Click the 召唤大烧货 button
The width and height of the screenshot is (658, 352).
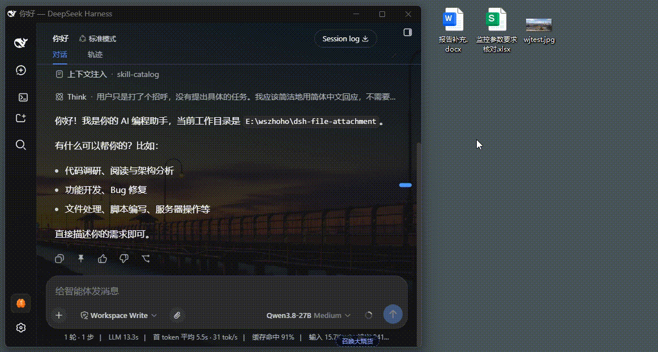[357, 341]
